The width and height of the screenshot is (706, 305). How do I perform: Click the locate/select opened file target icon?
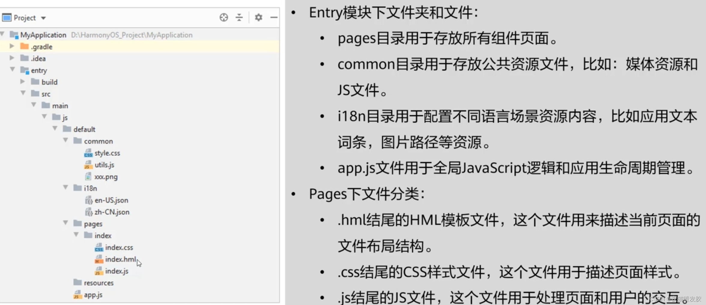coord(224,17)
